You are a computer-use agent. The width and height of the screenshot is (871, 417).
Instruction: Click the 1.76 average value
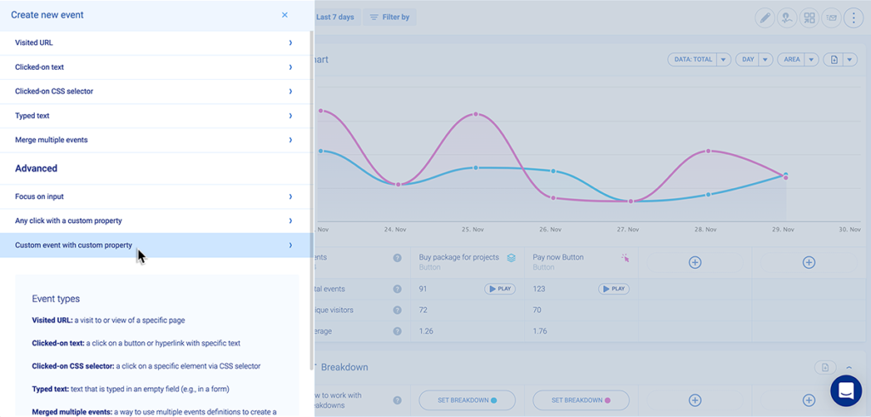click(x=540, y=331)
